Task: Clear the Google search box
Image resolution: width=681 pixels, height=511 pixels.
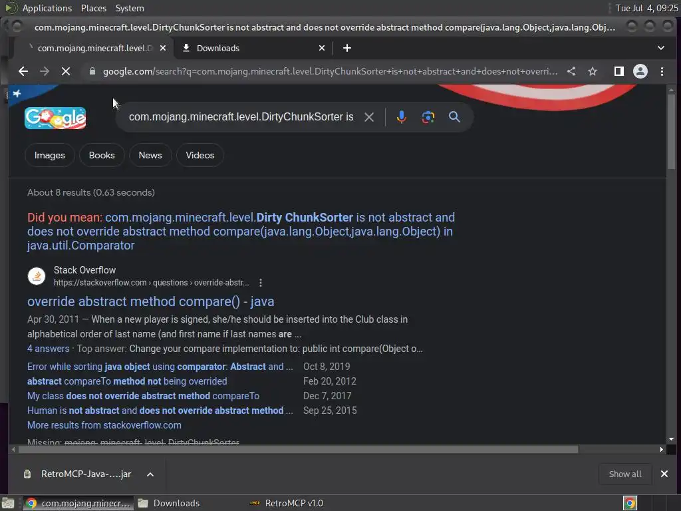Action: tap(368, 117)
